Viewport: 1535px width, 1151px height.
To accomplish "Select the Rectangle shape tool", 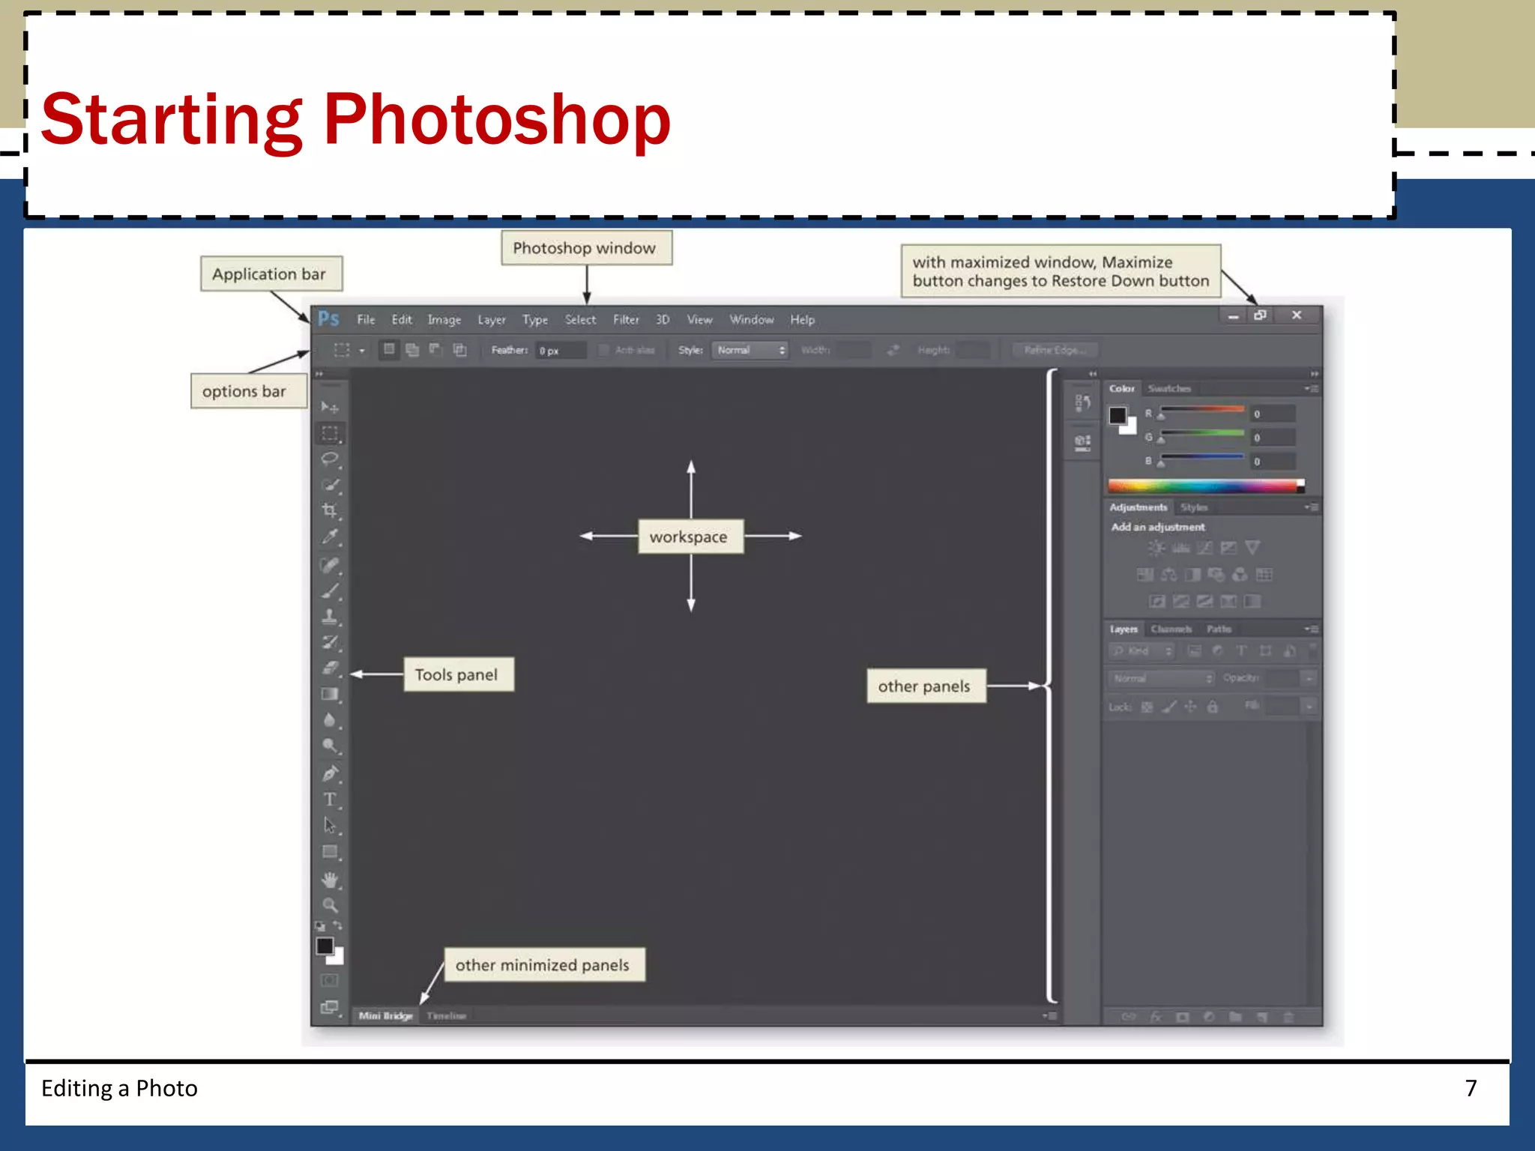I will (x=330, y=852).
